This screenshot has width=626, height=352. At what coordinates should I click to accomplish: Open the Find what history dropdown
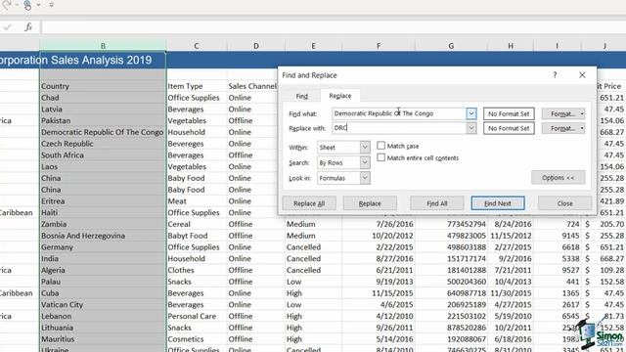471,113
